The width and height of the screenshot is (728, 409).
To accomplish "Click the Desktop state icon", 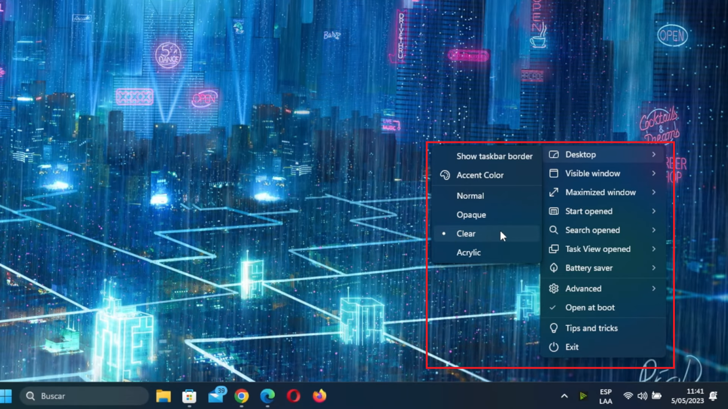I will tap(553, 154).
